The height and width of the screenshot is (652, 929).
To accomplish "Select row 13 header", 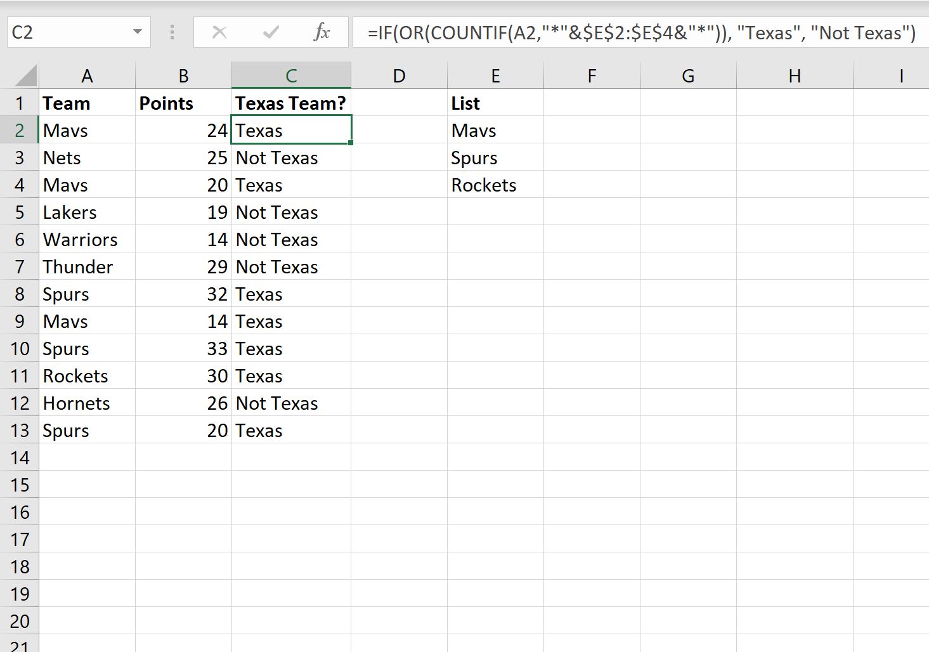I will (x=19, y=431).
